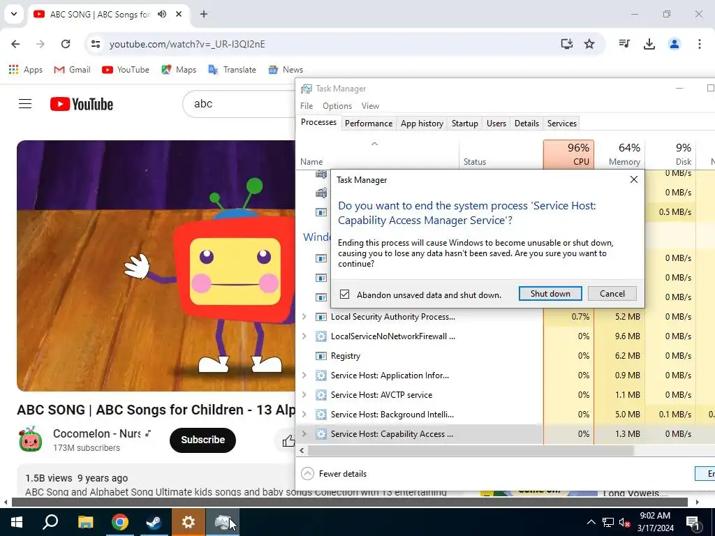
Task: Bookmark this page with the star icon
Action: coord(589,44)
